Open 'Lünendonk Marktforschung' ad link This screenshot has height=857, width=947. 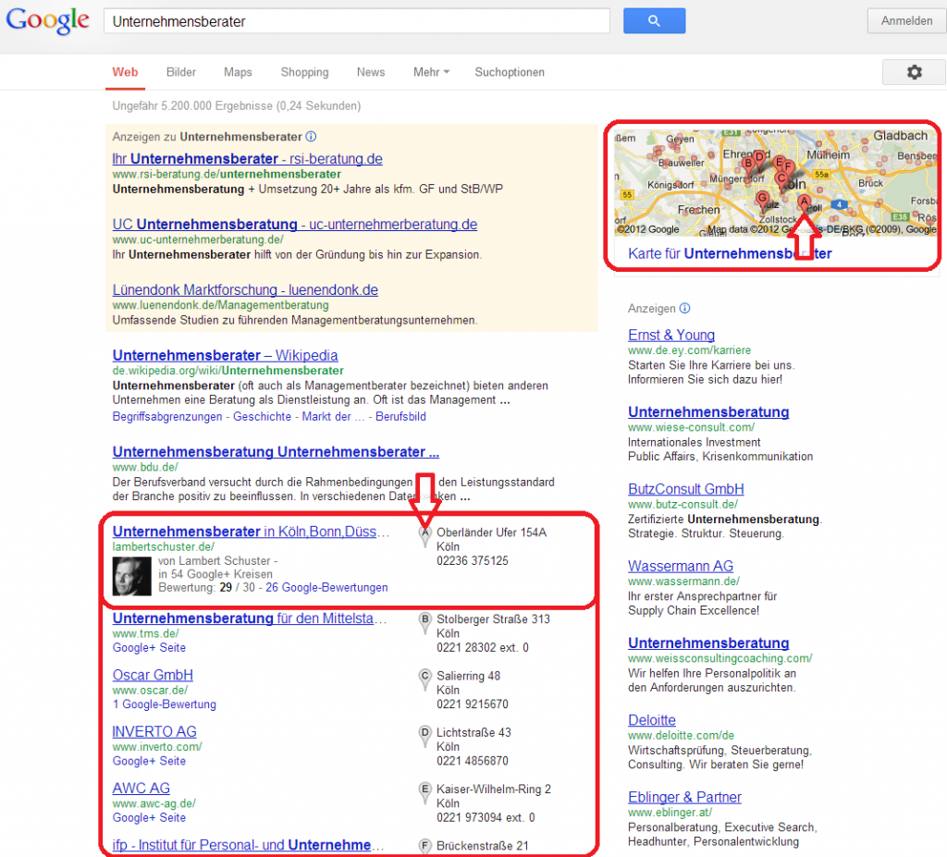coord(245,290)
